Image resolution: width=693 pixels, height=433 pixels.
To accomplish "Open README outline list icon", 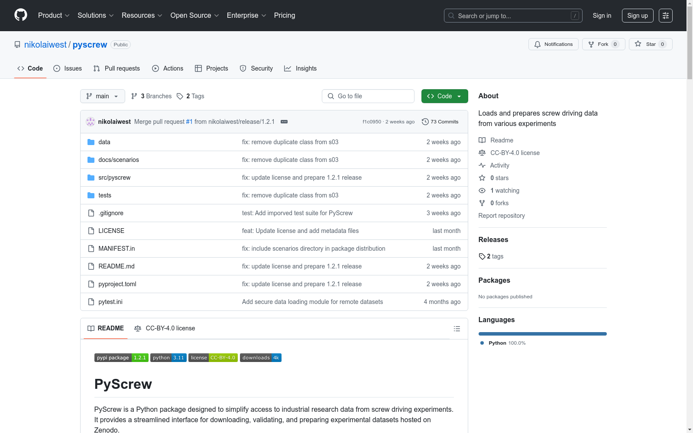I will 457,329.
